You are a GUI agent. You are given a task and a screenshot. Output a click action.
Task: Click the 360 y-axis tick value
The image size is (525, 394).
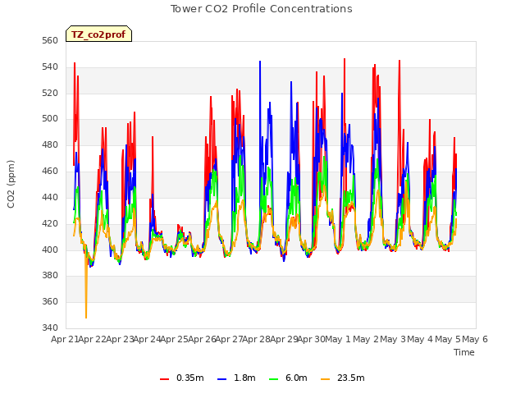click(50, 301)
